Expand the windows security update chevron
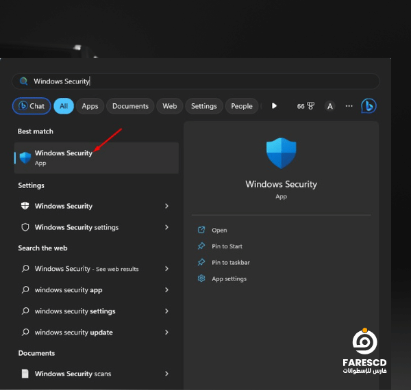This screenshot has width=411, height=390. coord(166,332)
